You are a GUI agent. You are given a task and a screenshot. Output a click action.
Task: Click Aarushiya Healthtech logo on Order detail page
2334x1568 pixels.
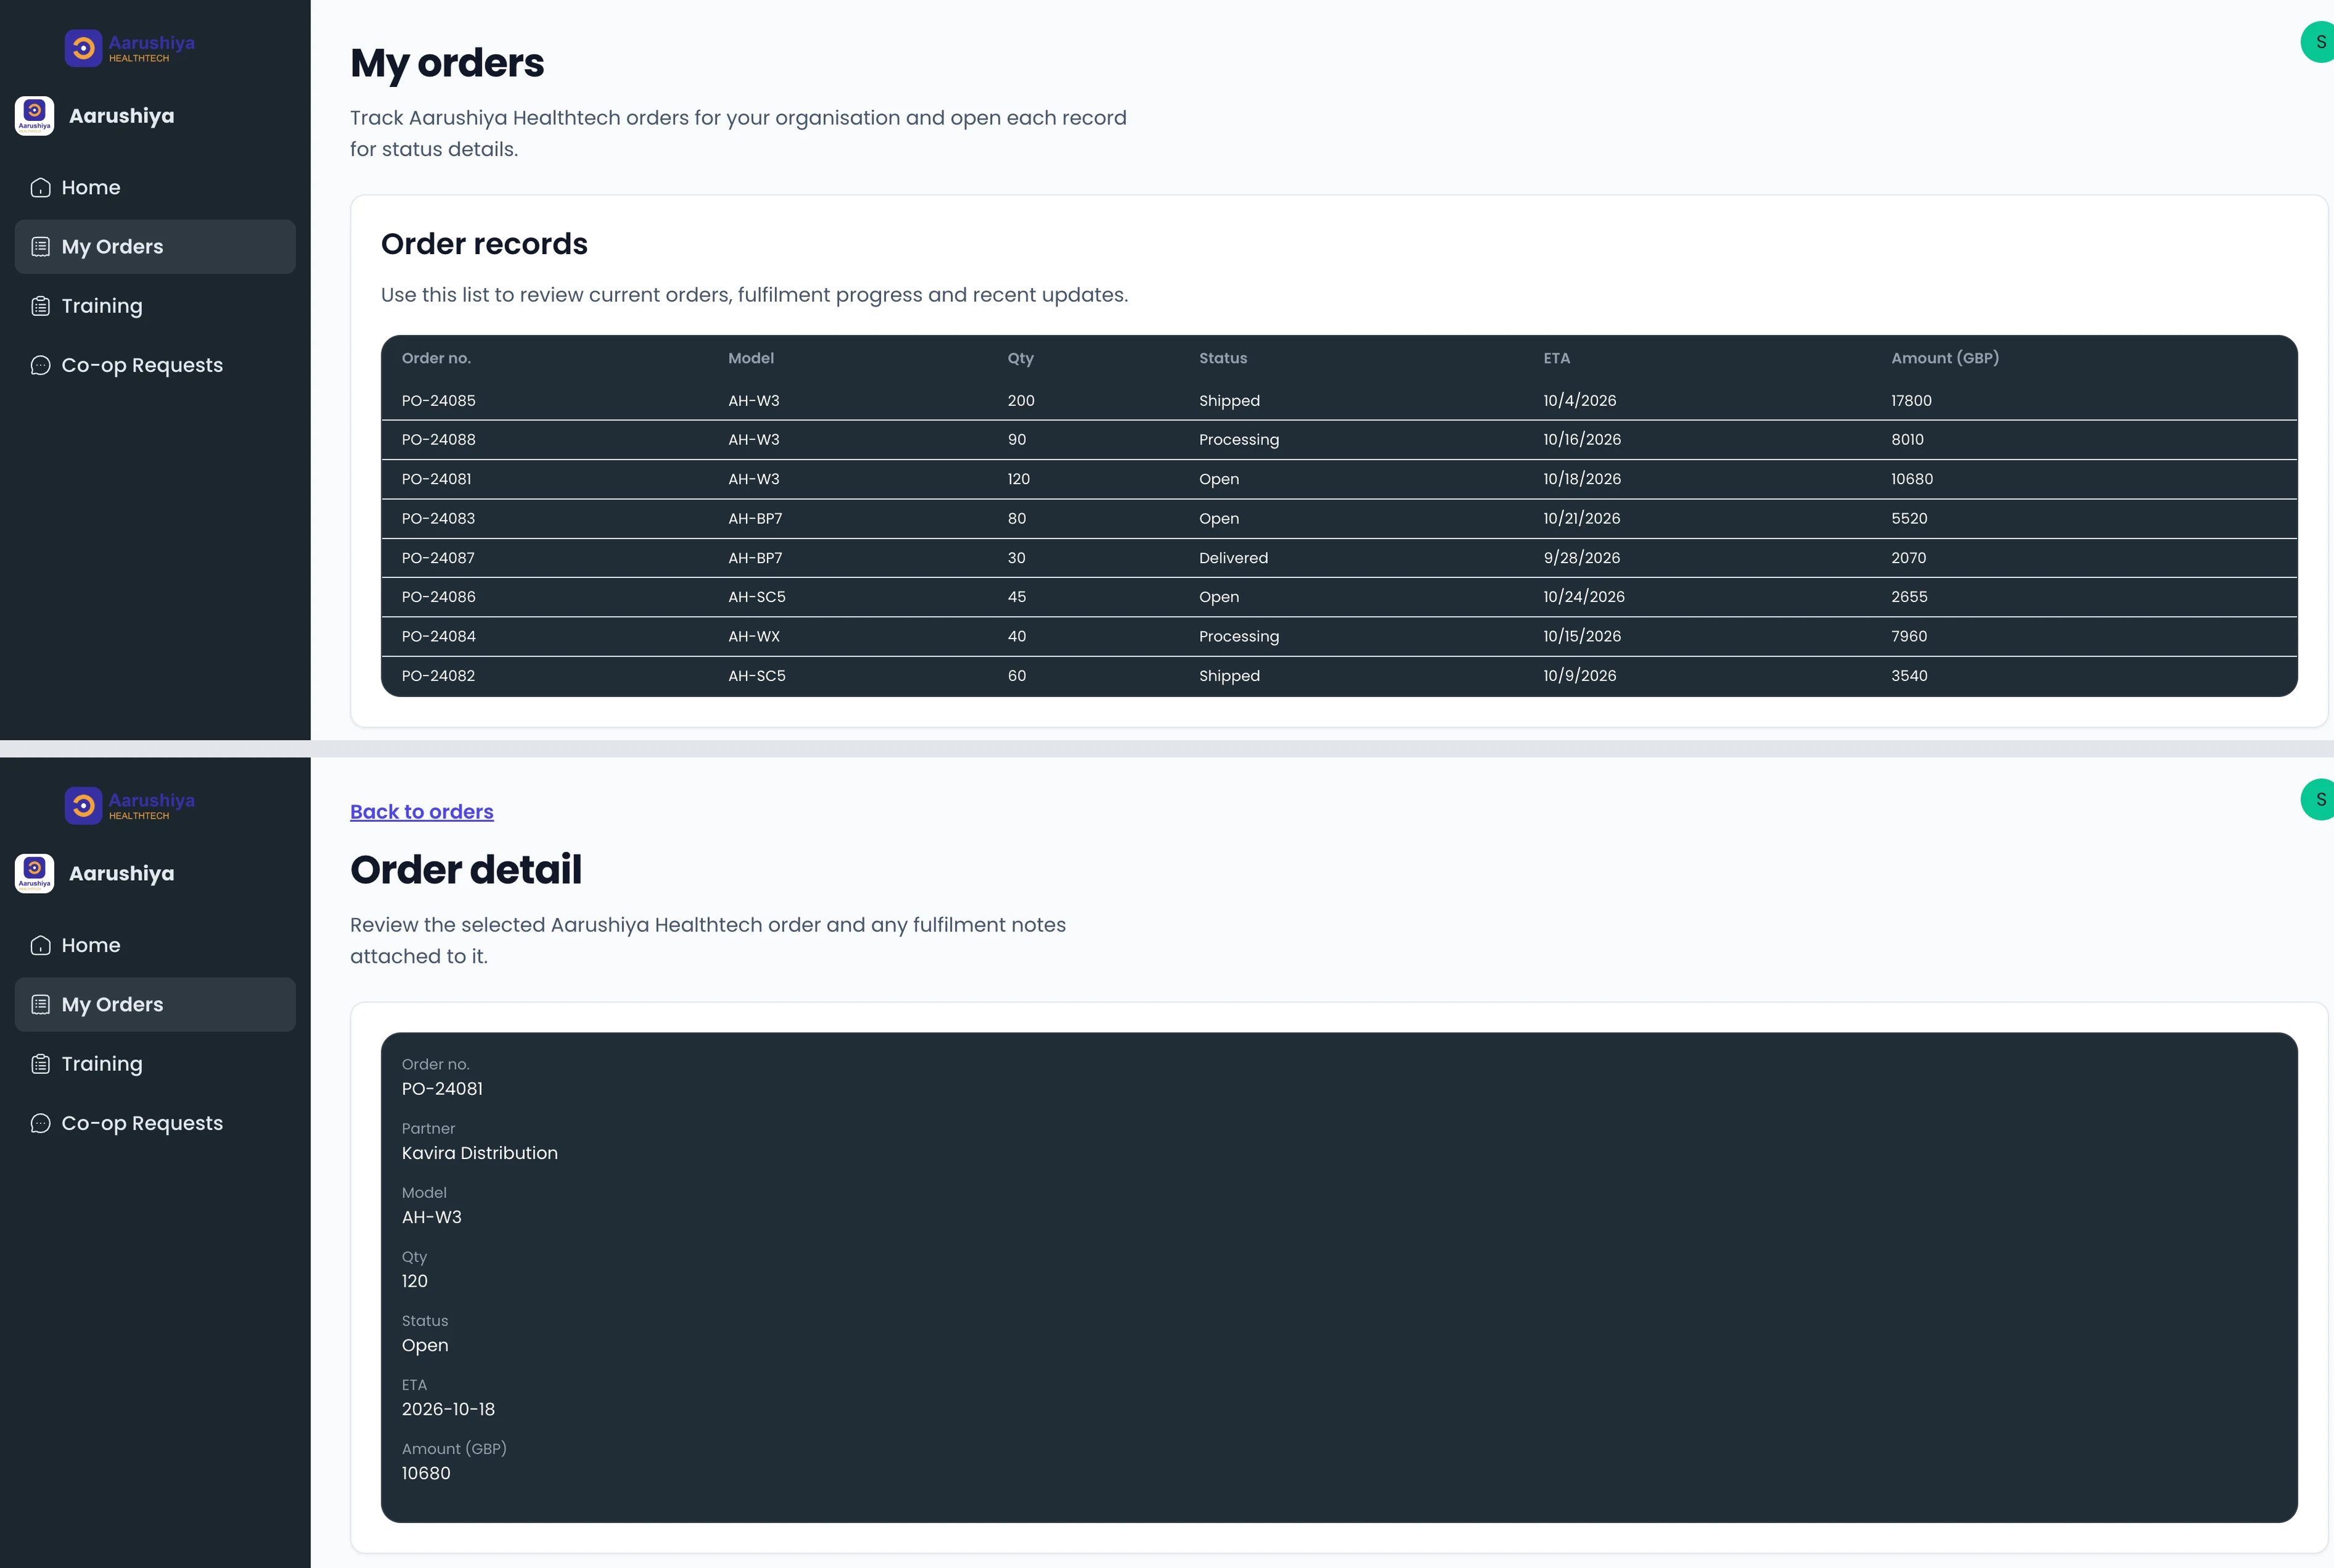click(130, 805)
